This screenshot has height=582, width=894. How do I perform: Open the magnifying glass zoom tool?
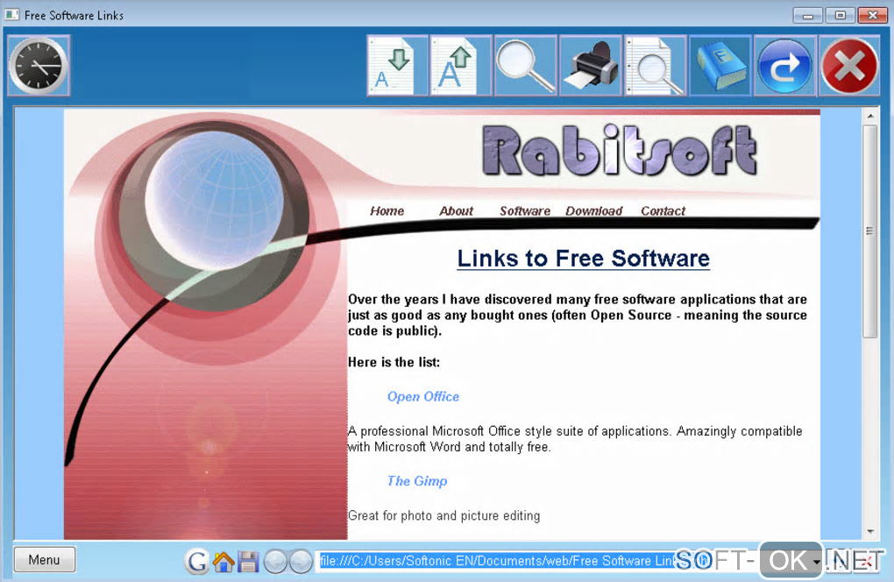tap(525, 66)
